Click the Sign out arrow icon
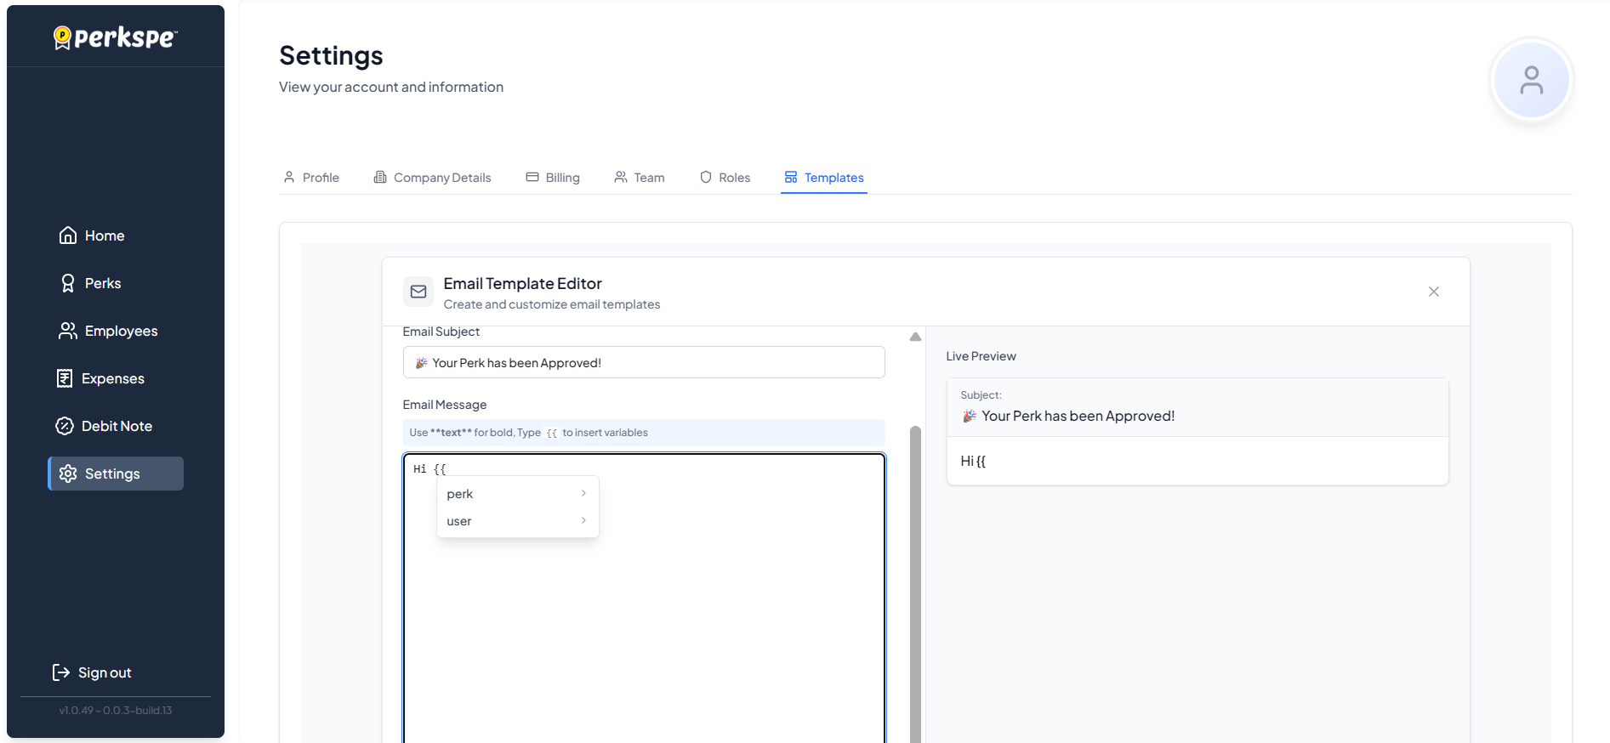 61,672
